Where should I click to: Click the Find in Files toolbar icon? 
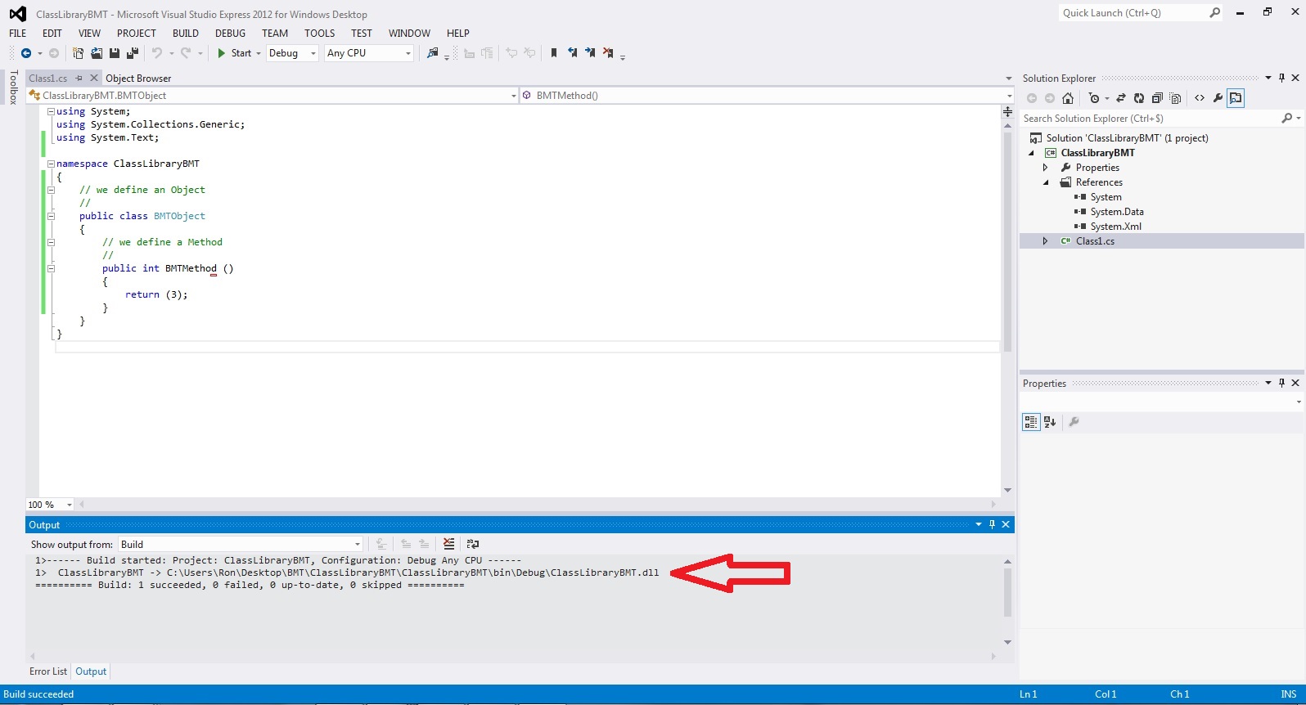pos(433,53)
